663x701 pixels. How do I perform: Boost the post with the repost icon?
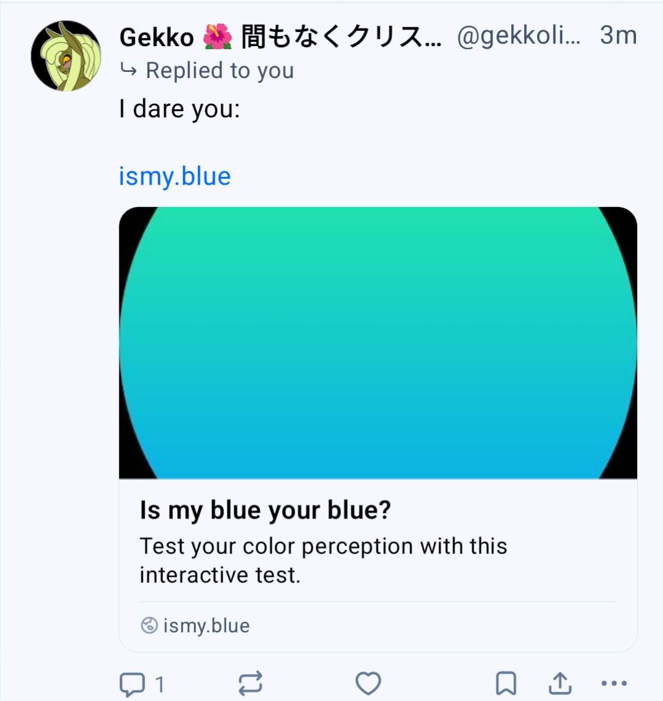250,683
